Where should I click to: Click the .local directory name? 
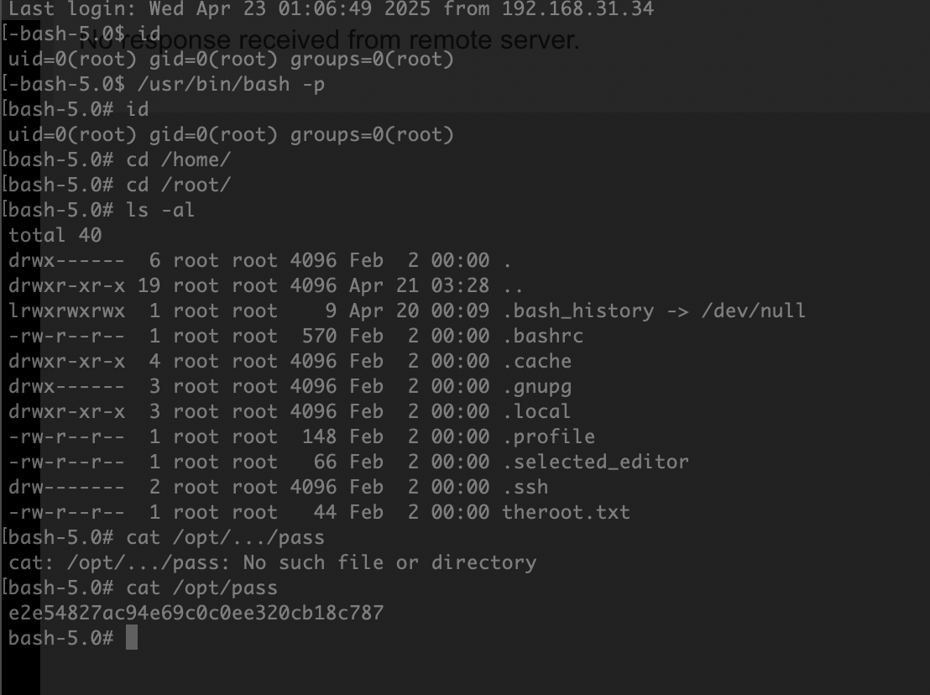[537, 411]
